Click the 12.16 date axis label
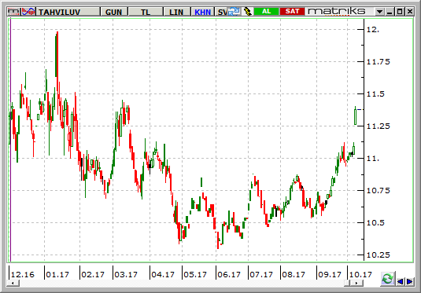This screenshot has width=421, height=293. [x=23, y=274]
